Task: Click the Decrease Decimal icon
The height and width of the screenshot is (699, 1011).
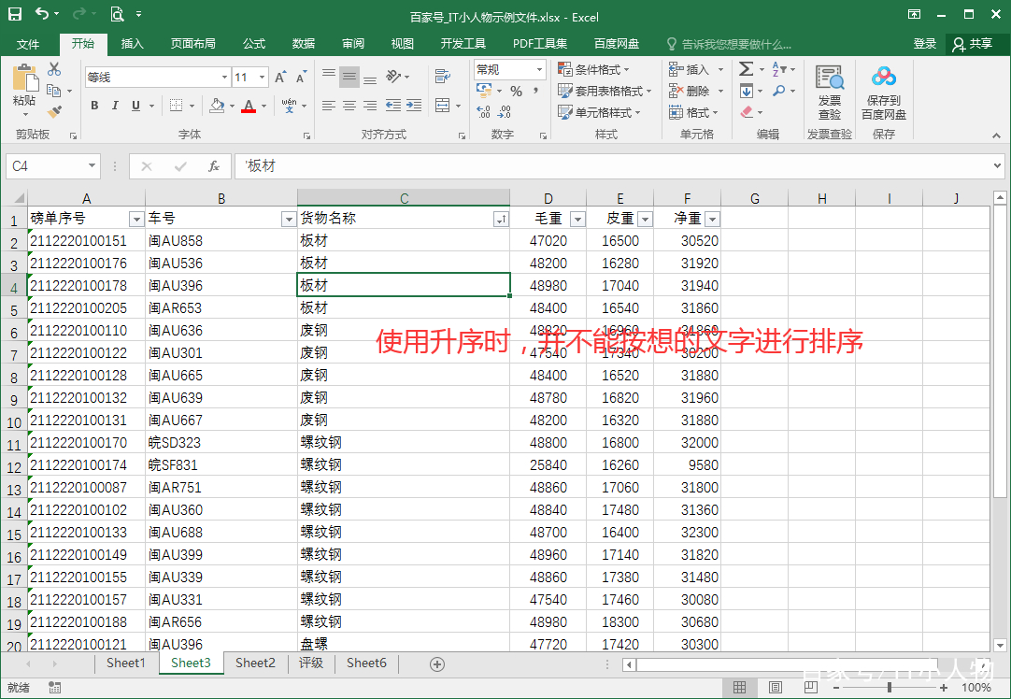Action: 505,112
